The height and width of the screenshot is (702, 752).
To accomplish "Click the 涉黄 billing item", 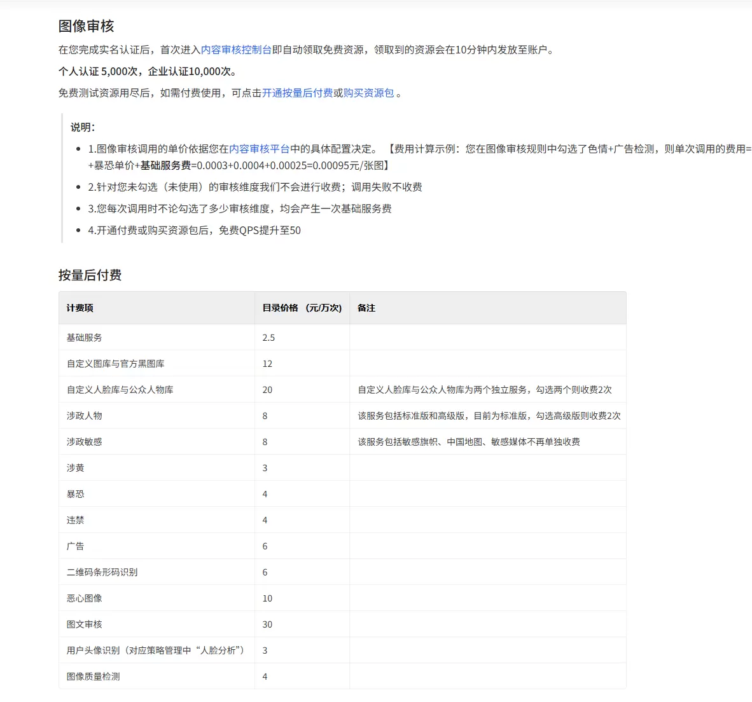I will [75, 467].
